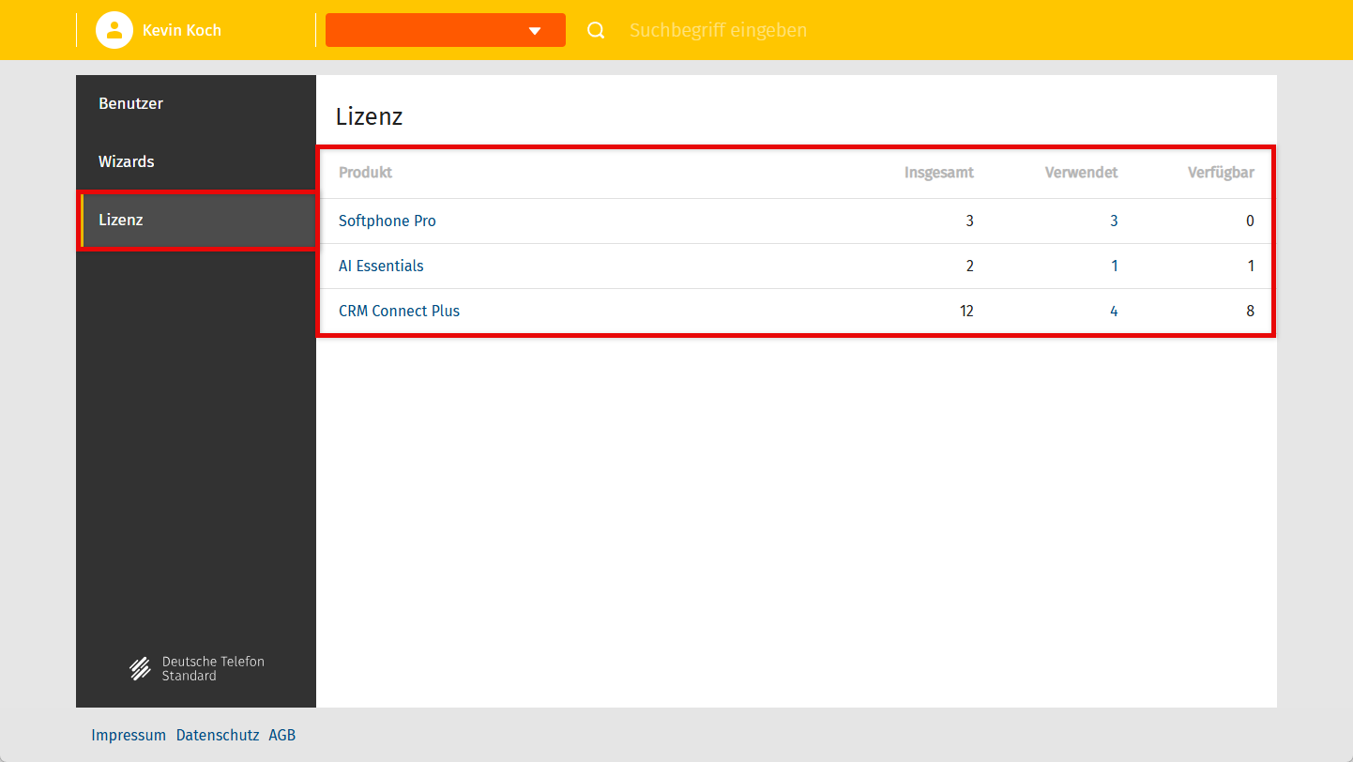Image resolution: width=1353 pixels, height=762 pixels.
Task: Open the Benutzer sidebar menu
Action: click(131, 103)
